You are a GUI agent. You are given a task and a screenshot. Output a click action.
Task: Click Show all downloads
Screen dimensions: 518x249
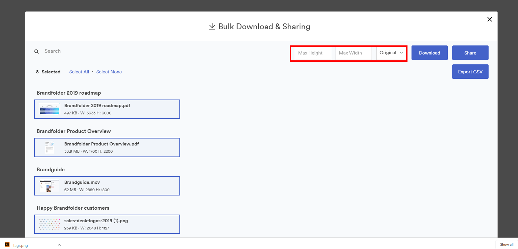point(507,244)
